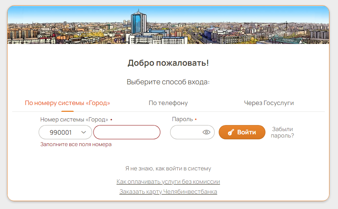Click the key icon on the Войти button
338x209 pixels.
(231, 132)
